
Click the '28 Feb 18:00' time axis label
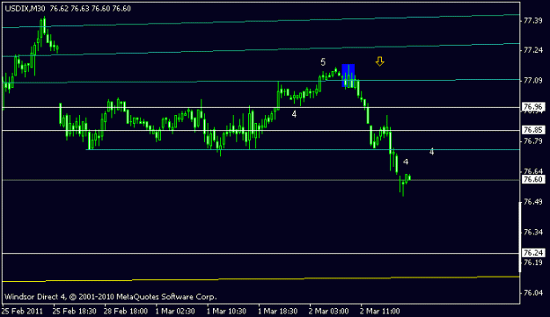(126, 311)
